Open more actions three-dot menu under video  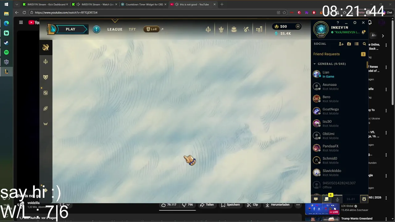click(x=298, y=205)
